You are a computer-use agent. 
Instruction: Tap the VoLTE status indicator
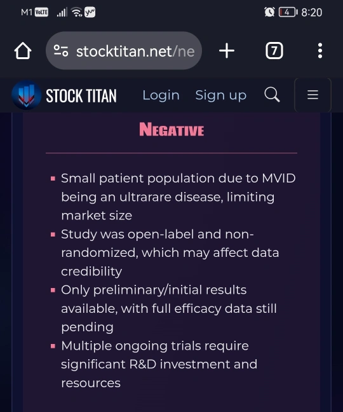(41, 12)
